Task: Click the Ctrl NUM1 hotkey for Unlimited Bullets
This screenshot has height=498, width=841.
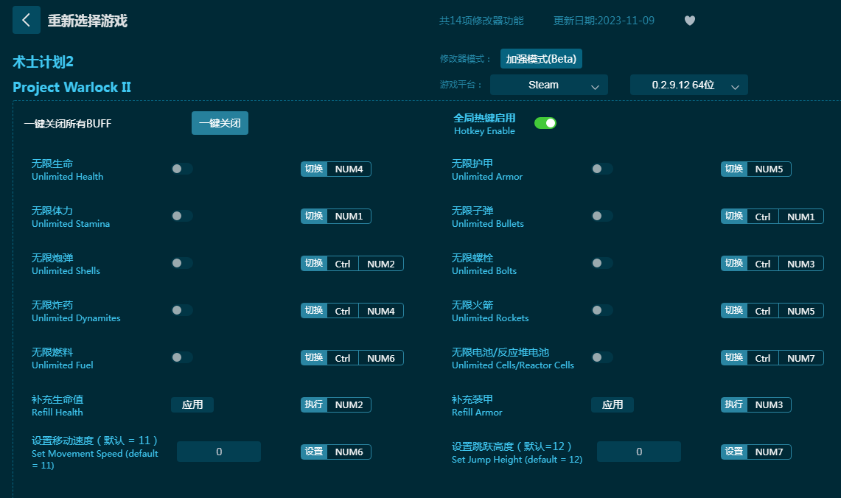Action: tap(772, 217)
